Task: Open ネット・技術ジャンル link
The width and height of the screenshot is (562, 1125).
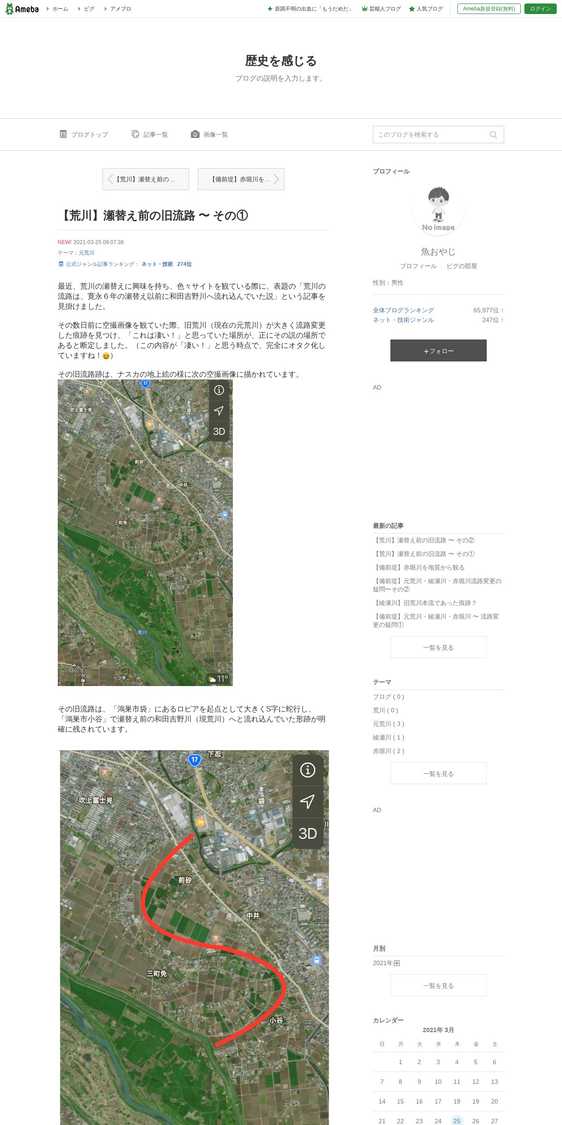Action: (x=404, y=320)
